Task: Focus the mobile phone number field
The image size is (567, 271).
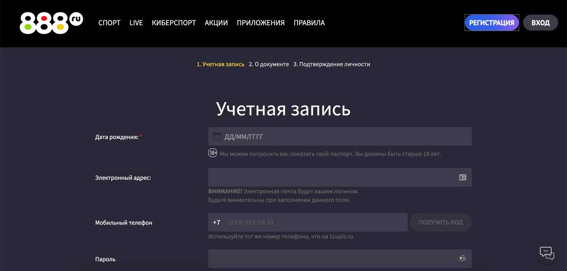Action: point(308,222)
